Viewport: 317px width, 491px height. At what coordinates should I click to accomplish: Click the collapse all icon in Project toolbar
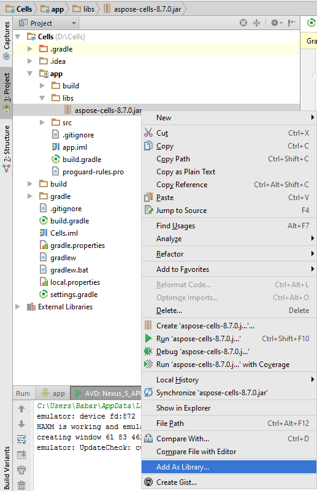(x=256, y=23)
